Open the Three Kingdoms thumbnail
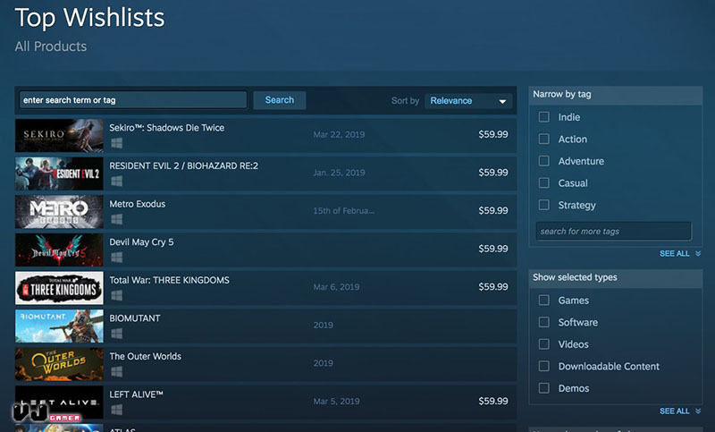This screenshot has height=432, width=715. click(x=59, y=288)
